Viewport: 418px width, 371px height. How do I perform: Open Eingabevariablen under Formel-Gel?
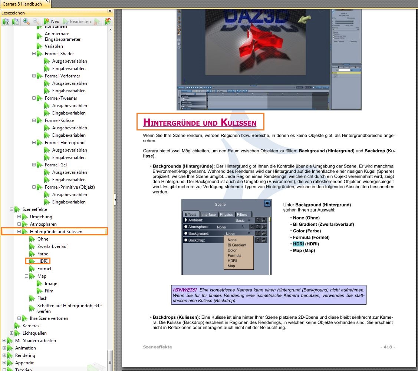[x=69, y=180]
